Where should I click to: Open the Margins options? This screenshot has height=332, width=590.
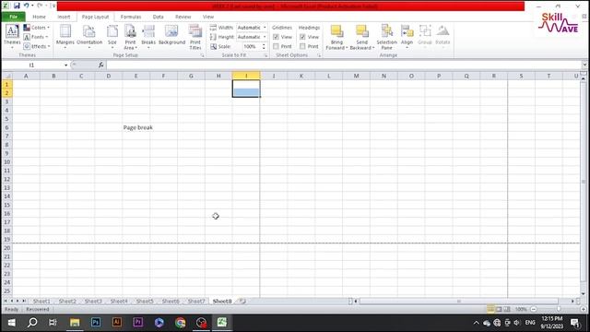[x=65, y=36]
